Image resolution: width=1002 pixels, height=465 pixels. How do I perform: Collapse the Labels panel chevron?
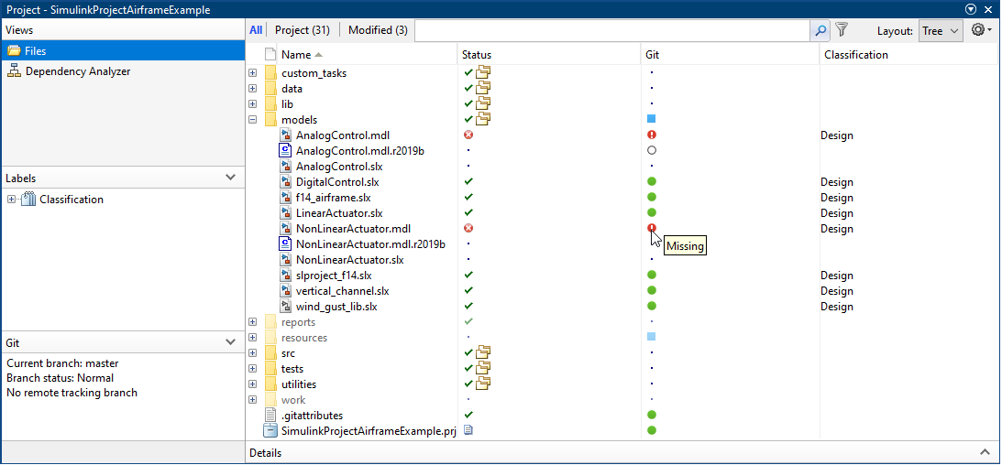(x=231, y=178)
